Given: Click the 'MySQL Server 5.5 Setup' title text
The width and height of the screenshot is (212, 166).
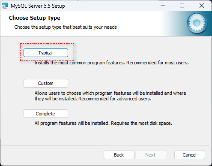Looking at the screenshot, I should (38, 6).
